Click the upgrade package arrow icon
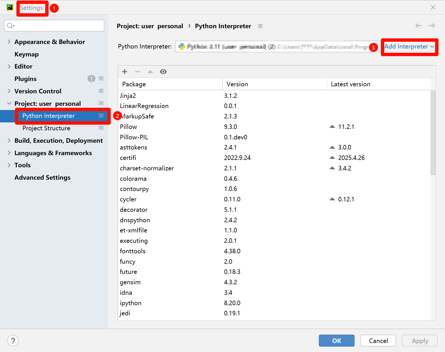 [x=150, y=72]
